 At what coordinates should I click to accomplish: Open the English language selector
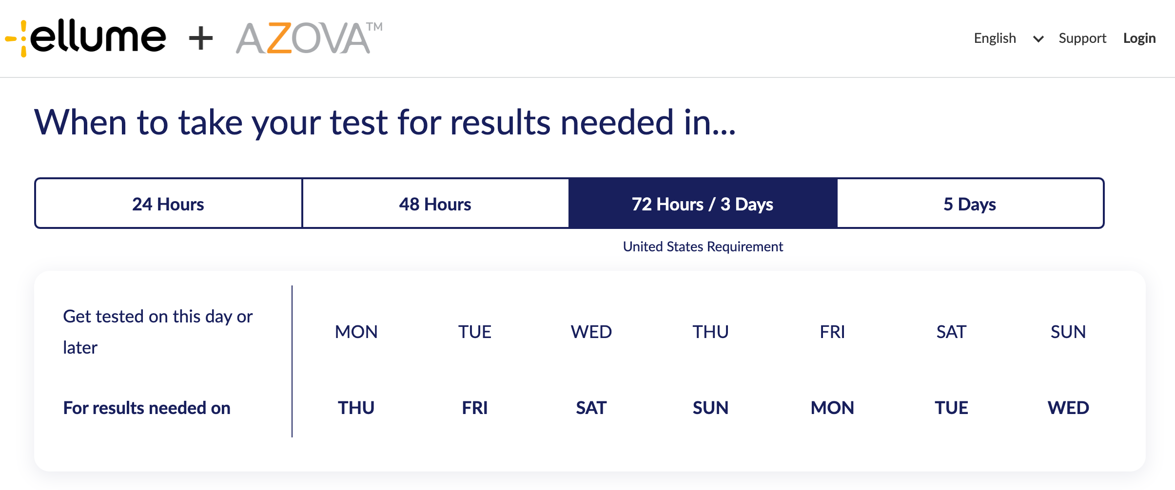pyautogui.click(x=995, y=38)
